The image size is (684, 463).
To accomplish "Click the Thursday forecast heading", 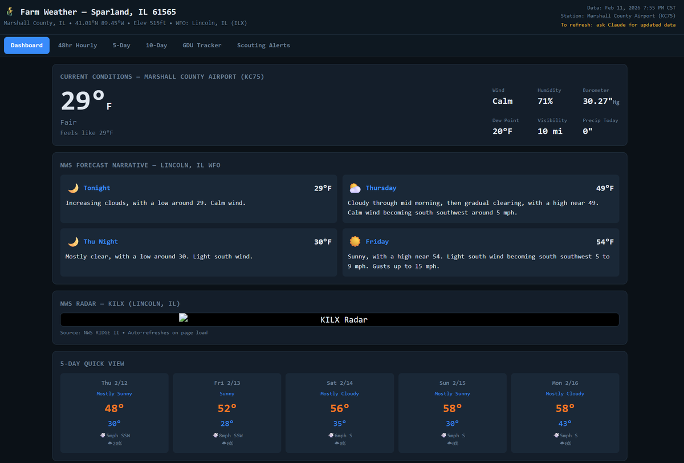I will (x=381, y=188).
